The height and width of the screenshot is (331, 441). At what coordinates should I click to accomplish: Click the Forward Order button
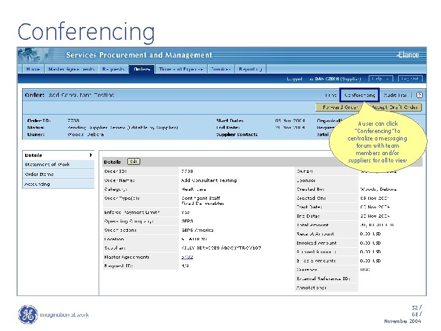click(339, 107)
